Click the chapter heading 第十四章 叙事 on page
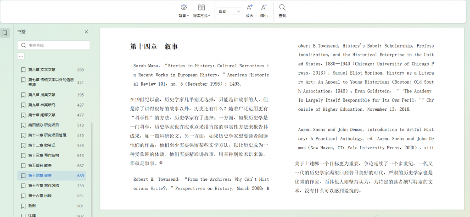This screenshot has width=470, height=217. point(154,47)
